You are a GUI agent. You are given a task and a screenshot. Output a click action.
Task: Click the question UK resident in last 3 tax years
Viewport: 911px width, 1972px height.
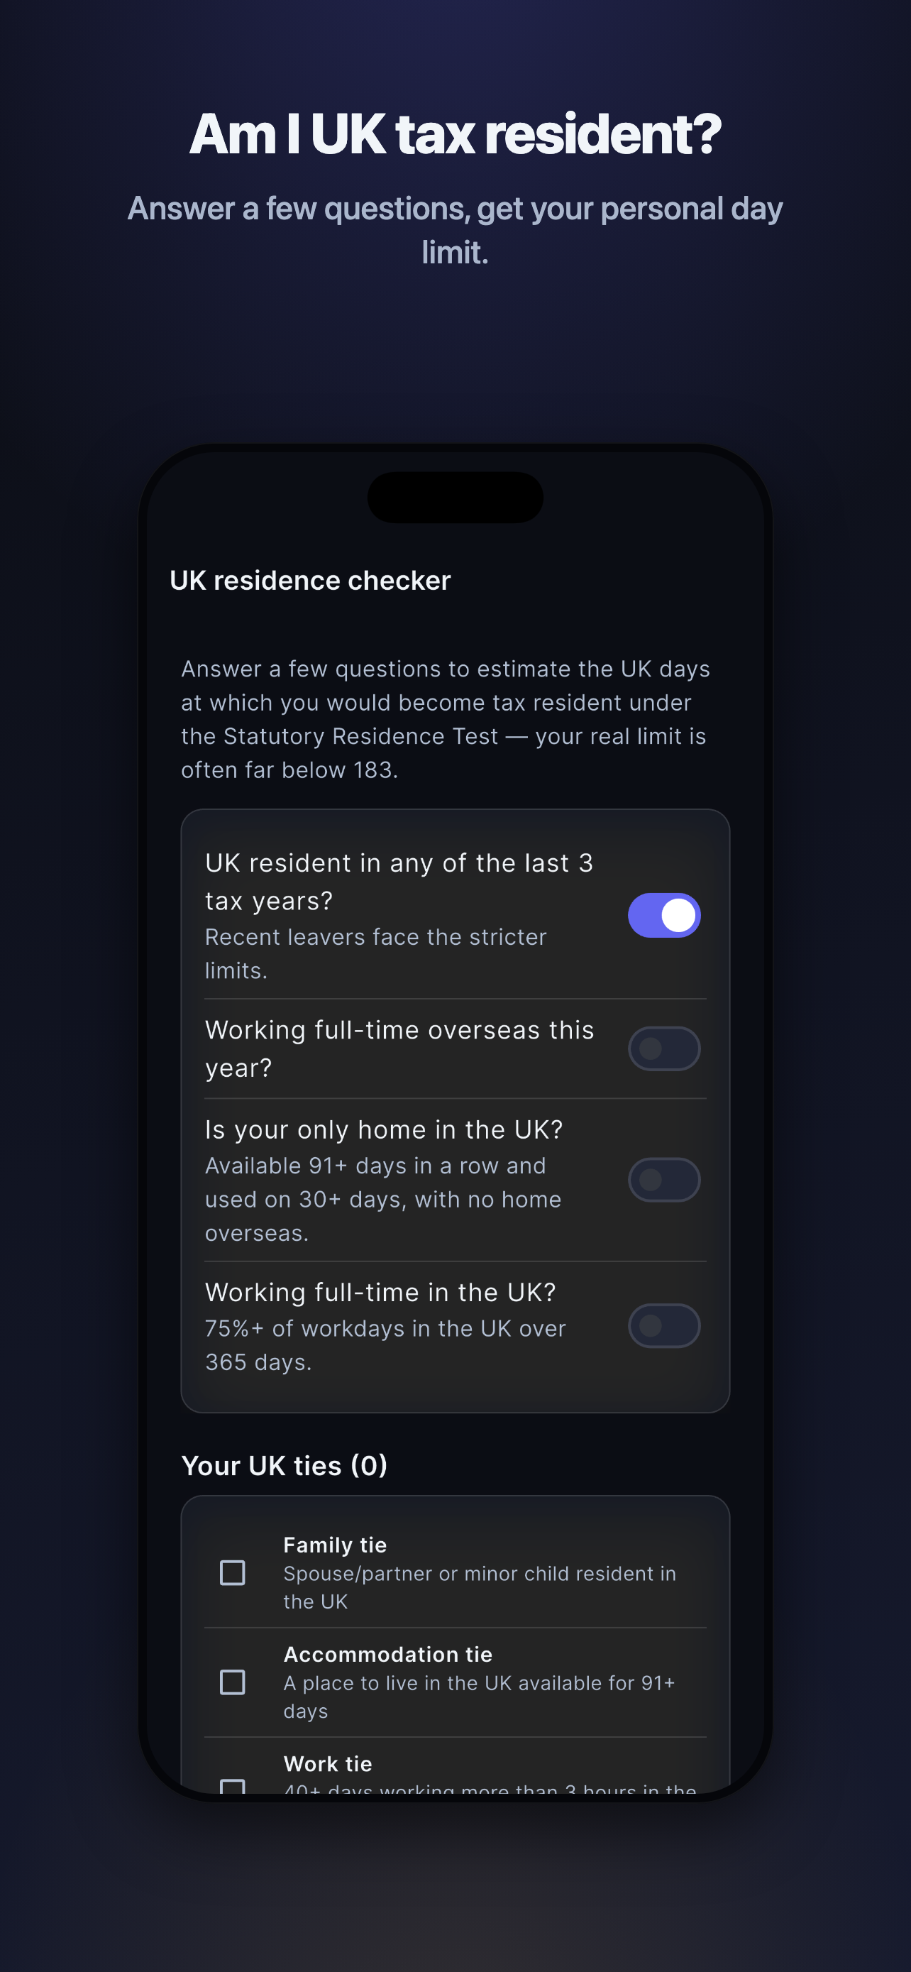(399, 882)
